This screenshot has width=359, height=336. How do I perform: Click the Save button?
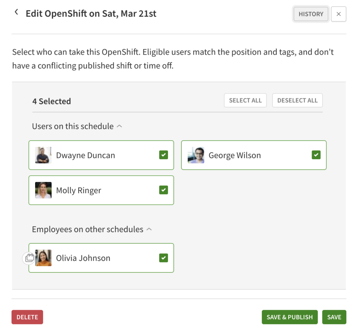334,317
